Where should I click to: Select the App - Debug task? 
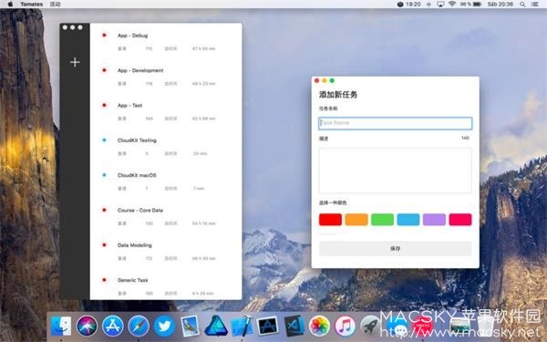coord(166,42)
